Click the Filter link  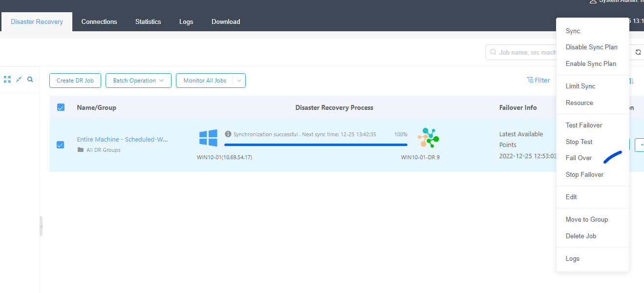point(538,80)
